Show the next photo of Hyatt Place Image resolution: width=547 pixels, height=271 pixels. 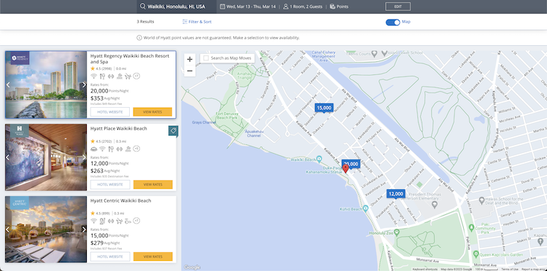pos(84,157)
